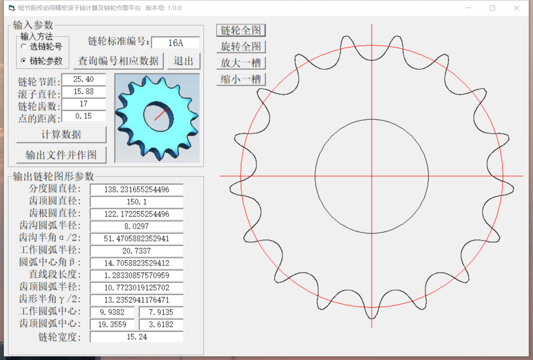
Task: Click the 旋转全图 button
Action: coord(241,47)
